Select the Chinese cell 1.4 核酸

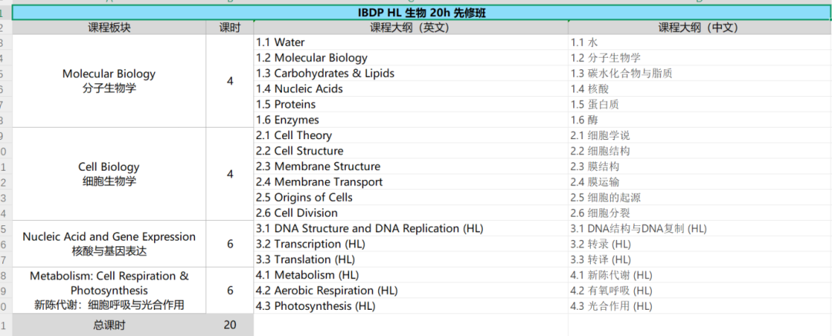pyautogui.click(x=699, y=88)
